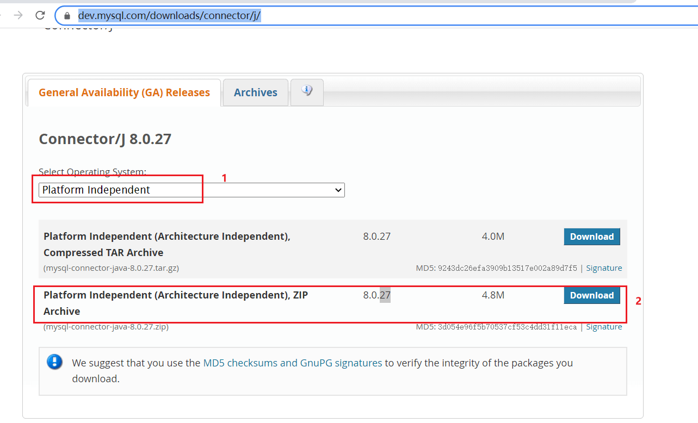Click the Select Operating System label
The width and height of the screenshot is (698, 423).
(92, 172)
